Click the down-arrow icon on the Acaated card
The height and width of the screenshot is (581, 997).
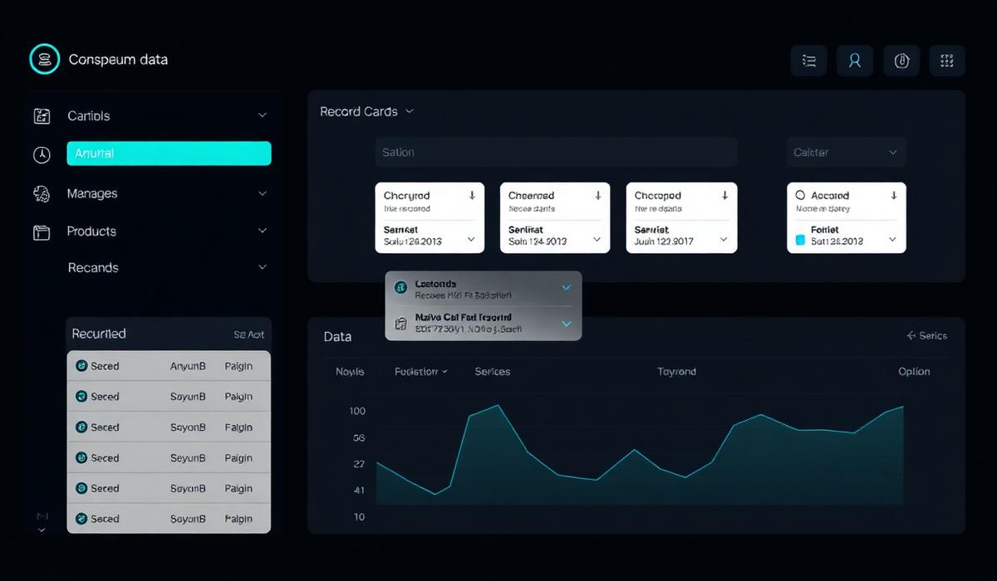point(894,195)
